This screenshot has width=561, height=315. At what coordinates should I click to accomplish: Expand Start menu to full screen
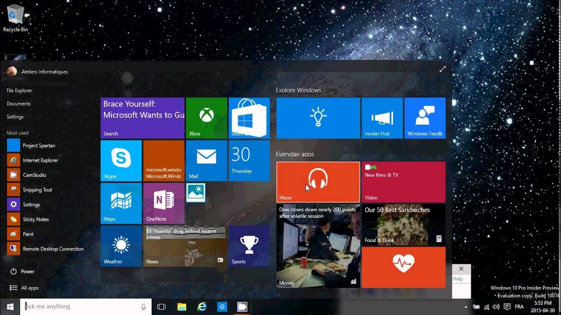[443, 69]
